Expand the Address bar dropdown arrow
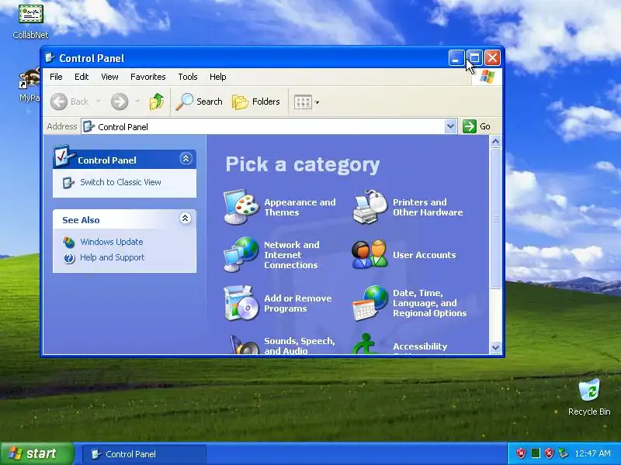 point(450,126)
